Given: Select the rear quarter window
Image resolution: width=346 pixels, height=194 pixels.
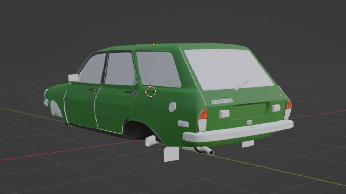Looking at the screenshot, I should pos(159,69).
